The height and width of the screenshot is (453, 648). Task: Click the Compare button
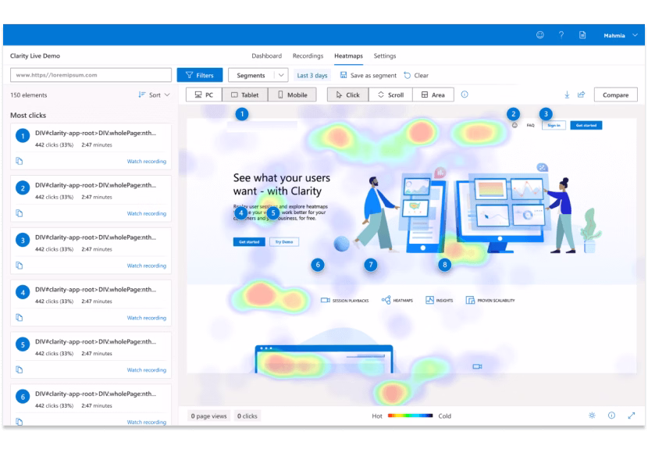pos(615,95)
